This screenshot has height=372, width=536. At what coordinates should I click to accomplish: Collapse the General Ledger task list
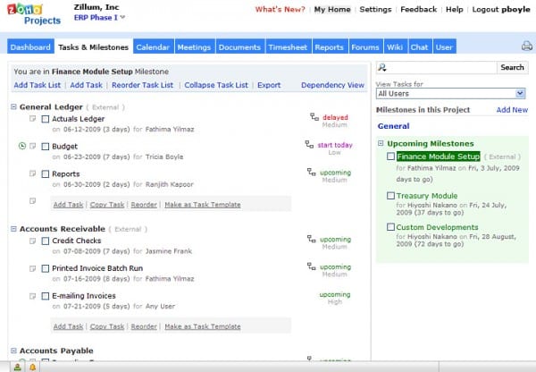pyautogui.click(x=14, y=106)
